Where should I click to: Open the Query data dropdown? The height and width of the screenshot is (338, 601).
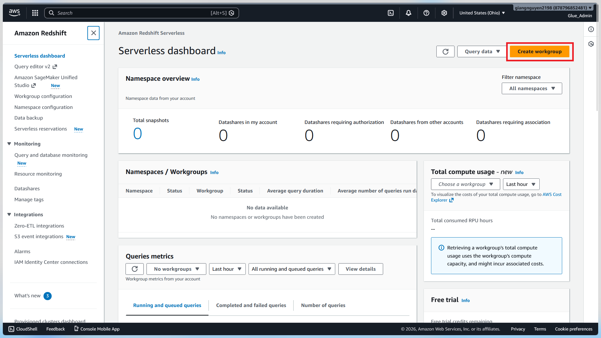pyautogui.click(x=482, y=51)
